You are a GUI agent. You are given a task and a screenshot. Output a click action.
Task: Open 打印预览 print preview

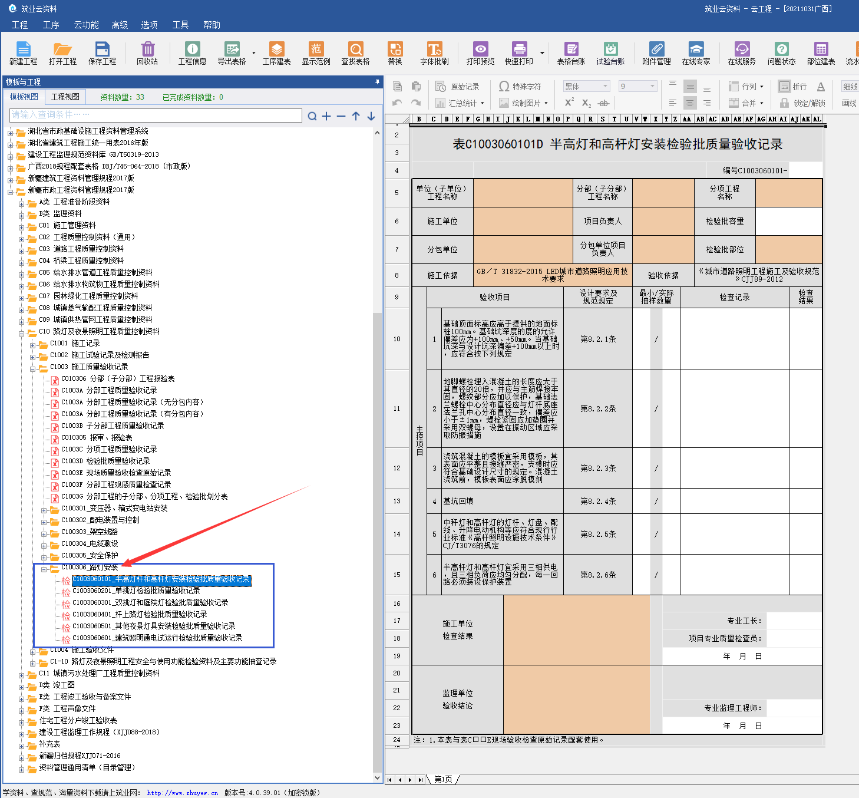coord(480,53)
